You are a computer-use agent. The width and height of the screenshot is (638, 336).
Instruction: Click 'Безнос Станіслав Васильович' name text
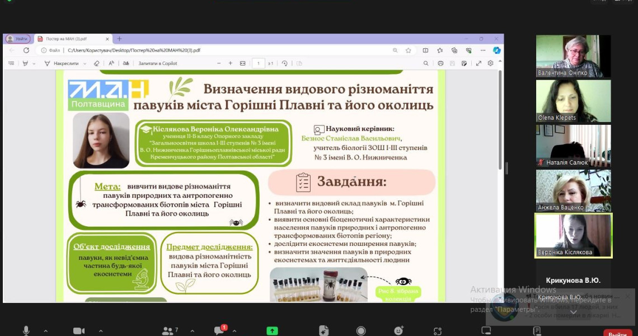click(x=351, y=138)
